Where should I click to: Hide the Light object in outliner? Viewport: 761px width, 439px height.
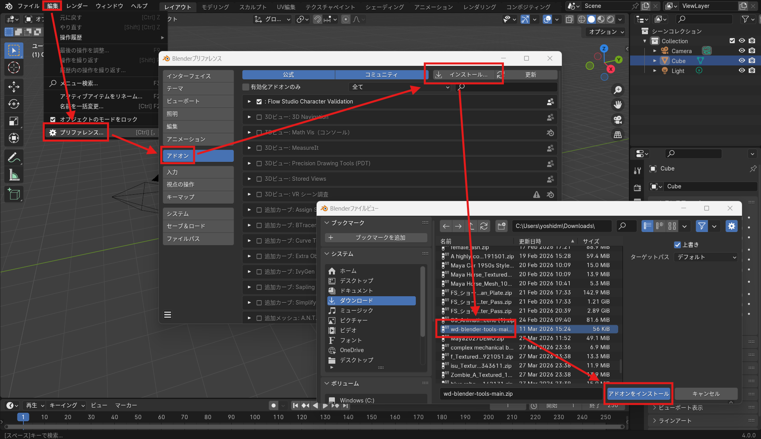point(742,71)
